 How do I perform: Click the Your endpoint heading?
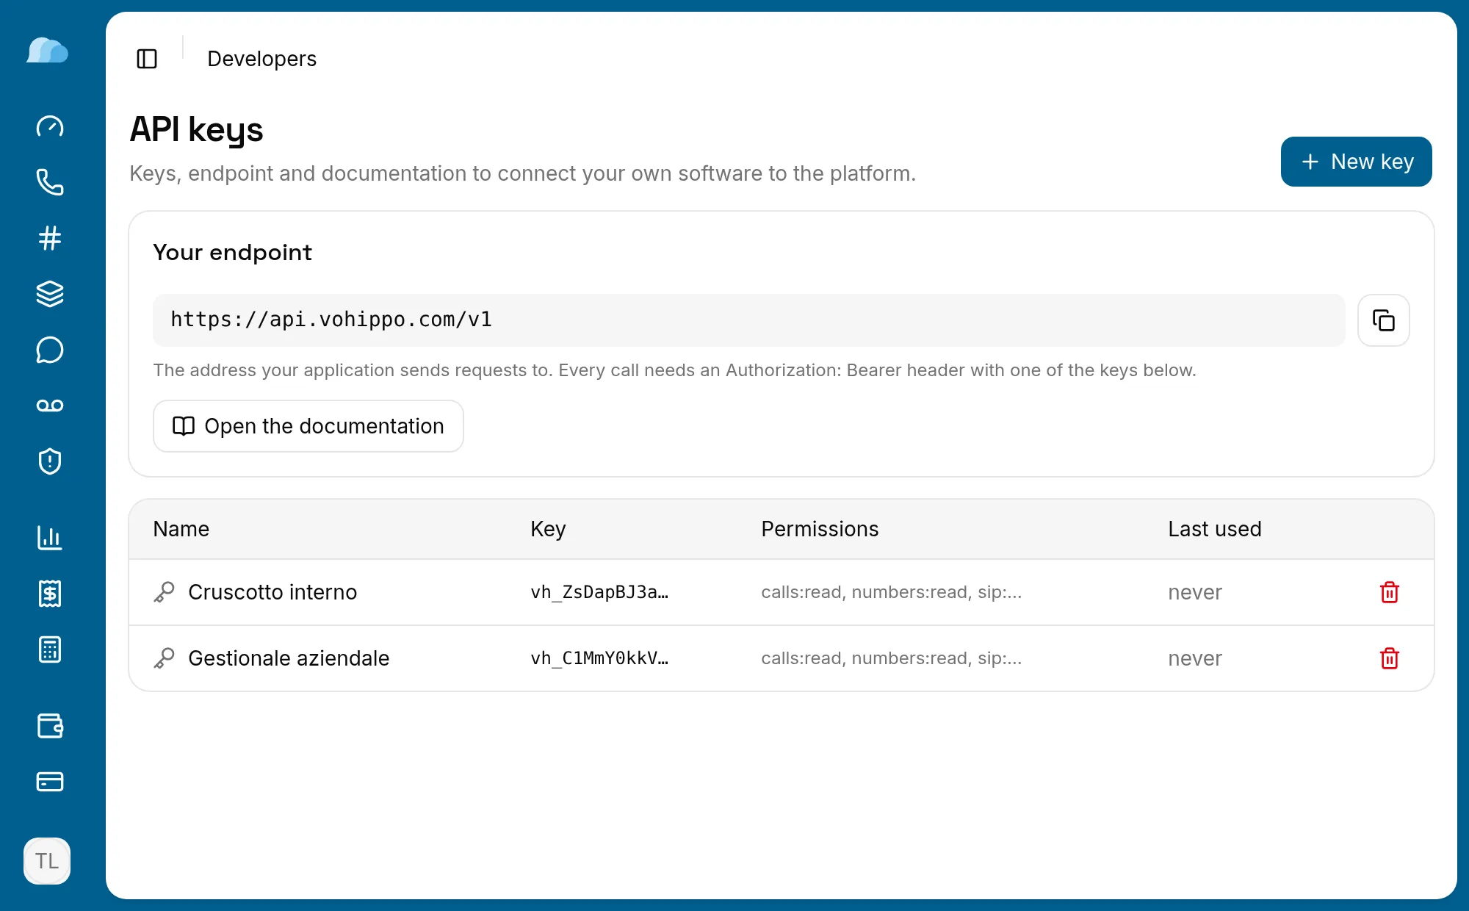coord(232,253)
